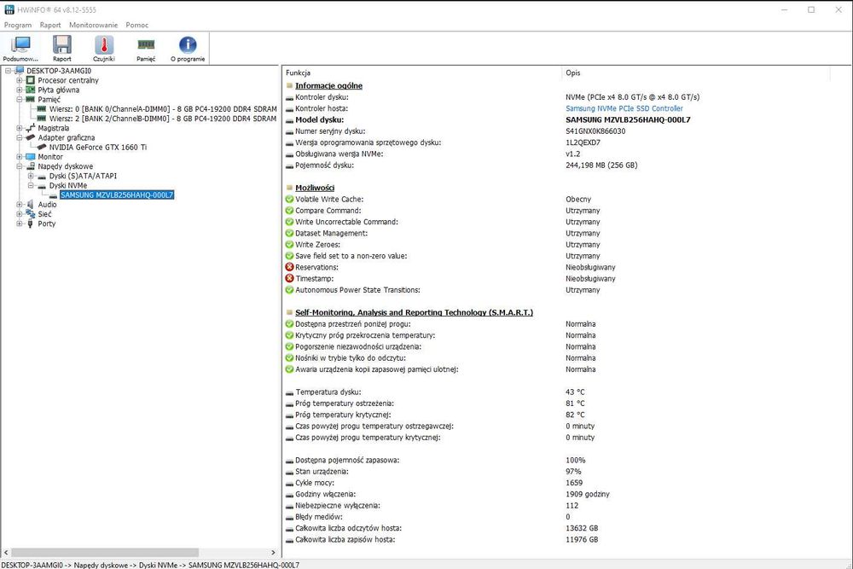Image resolution: width=853 pixels, height=569 pixels.
Task: Click the Model dysku row
Action: [x=566, y=119]
